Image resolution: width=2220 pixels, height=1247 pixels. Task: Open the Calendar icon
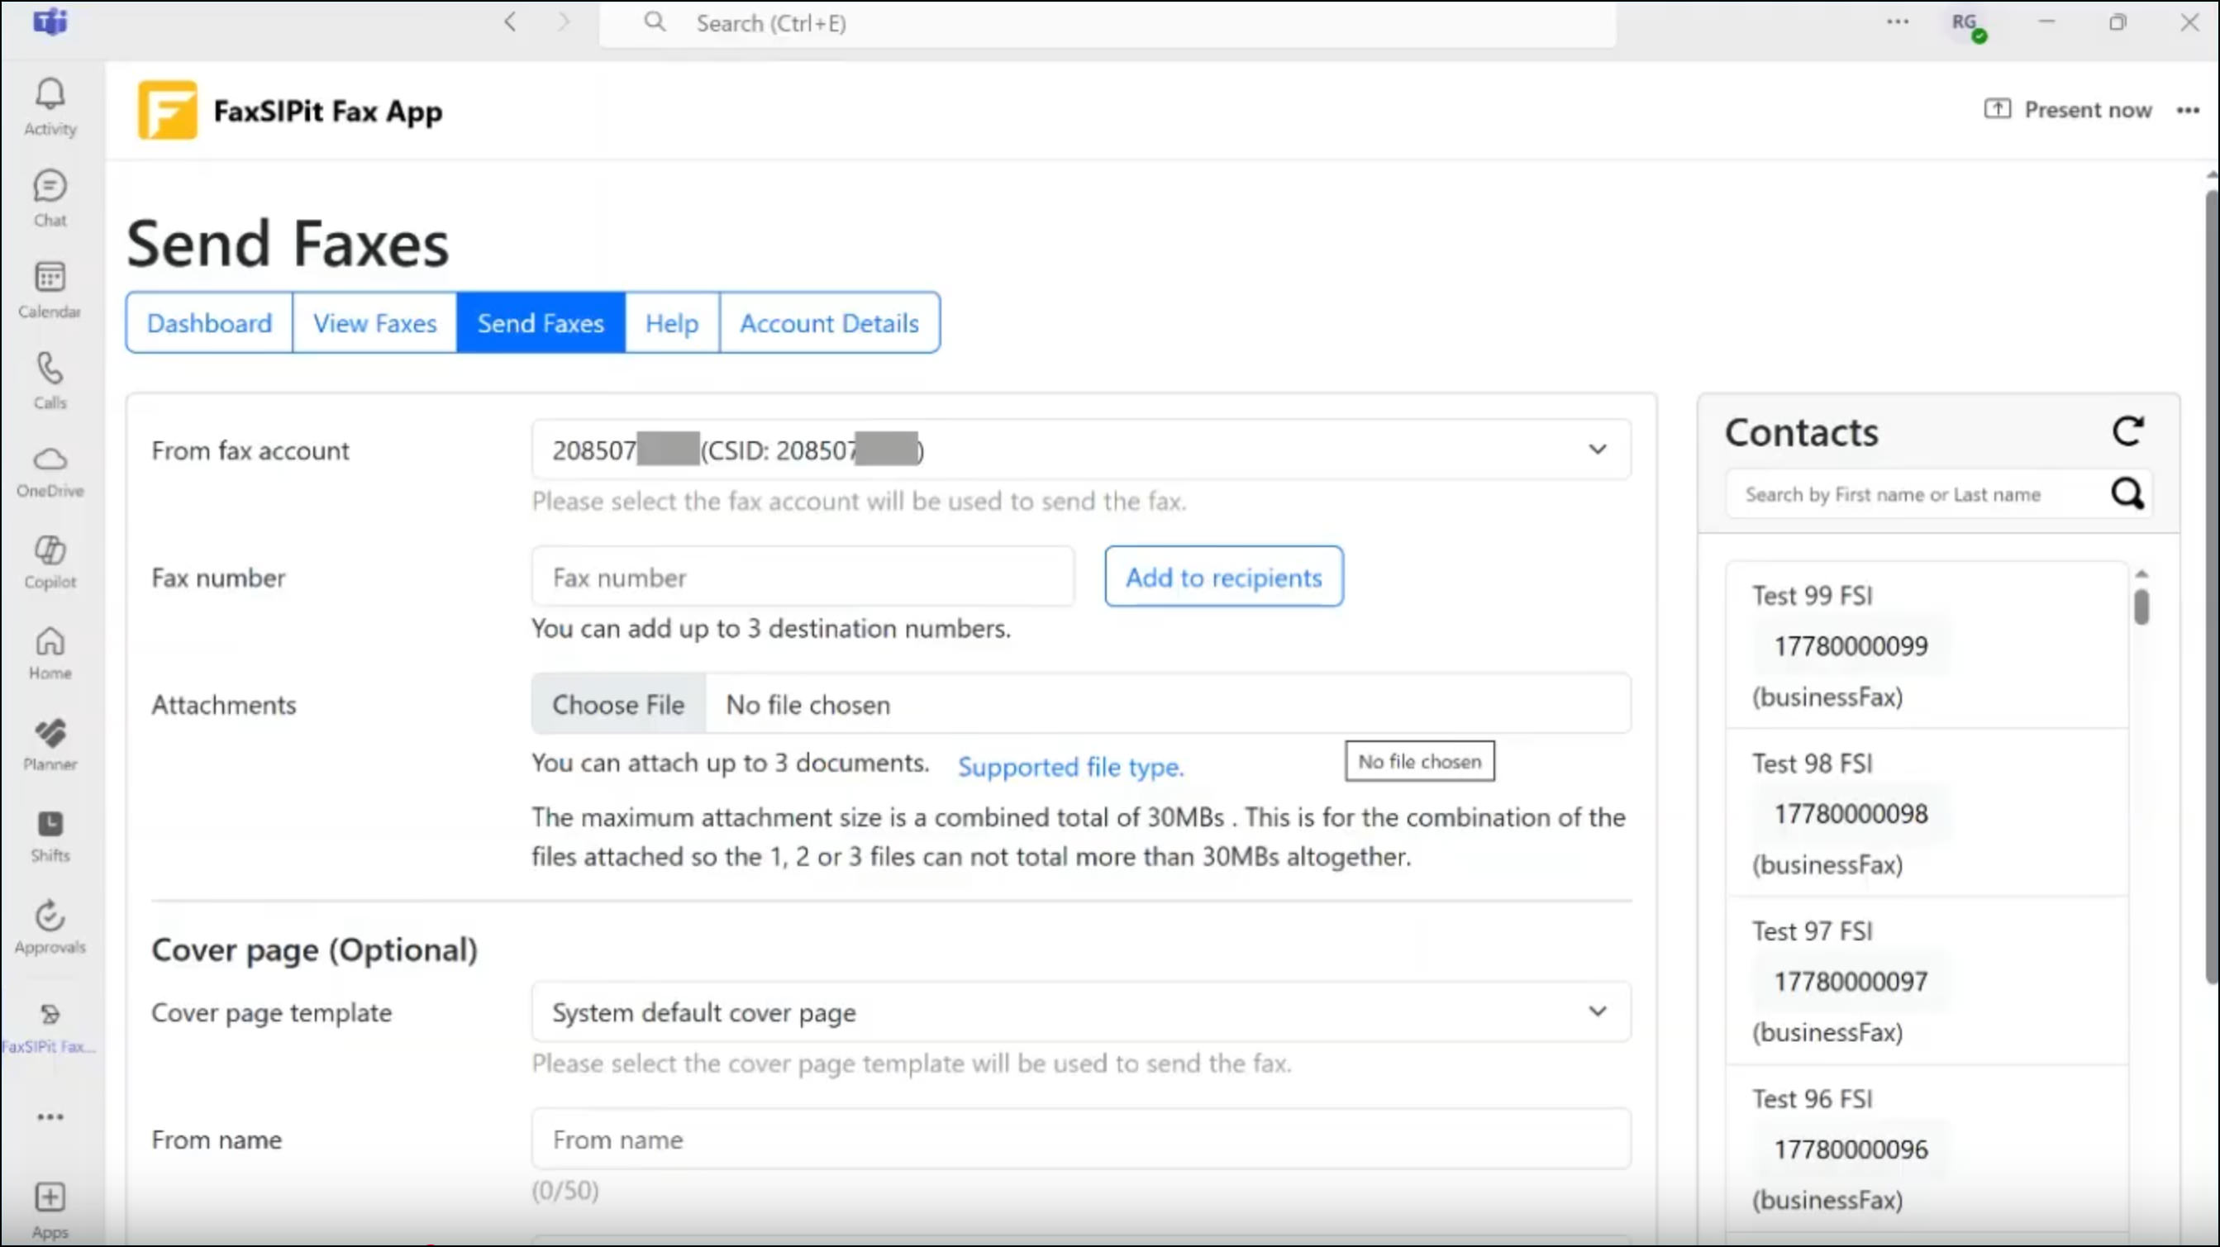[x=50, y=278]
